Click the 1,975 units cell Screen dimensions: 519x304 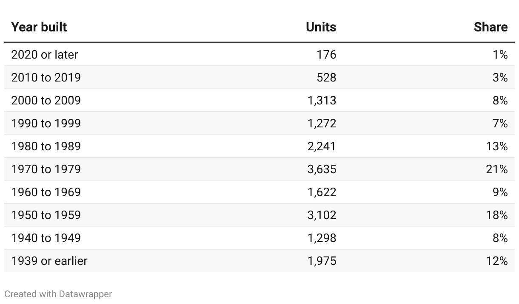[322, 261]
